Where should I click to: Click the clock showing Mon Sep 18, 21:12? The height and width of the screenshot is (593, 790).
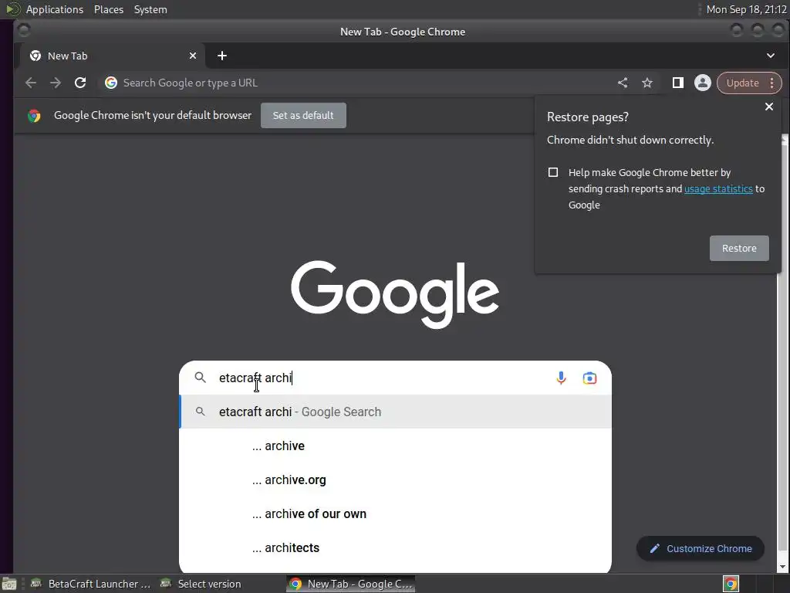pyautogui.click(x=746, y=9)
